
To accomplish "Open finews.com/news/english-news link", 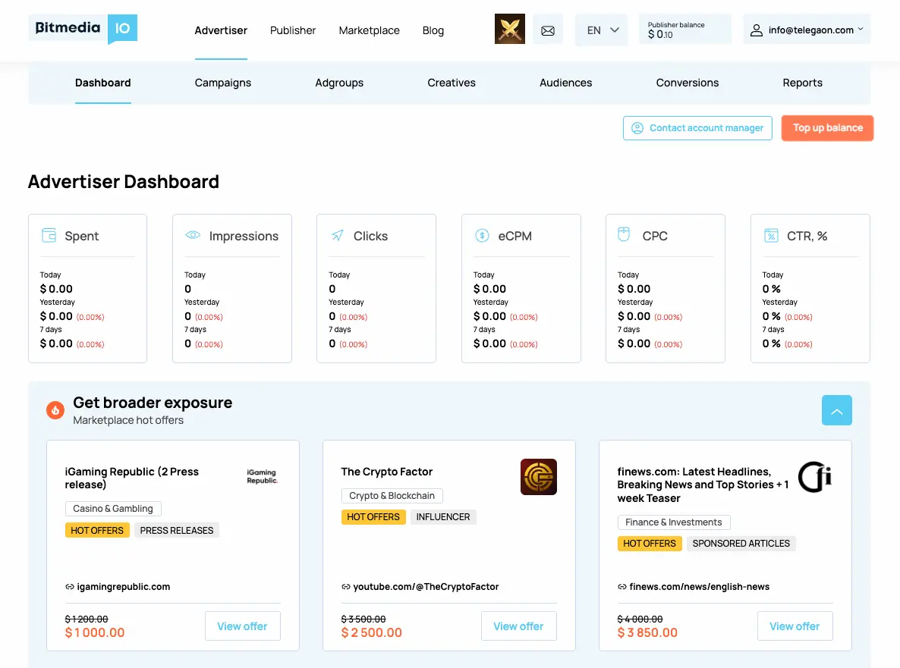I will [699, 587].
